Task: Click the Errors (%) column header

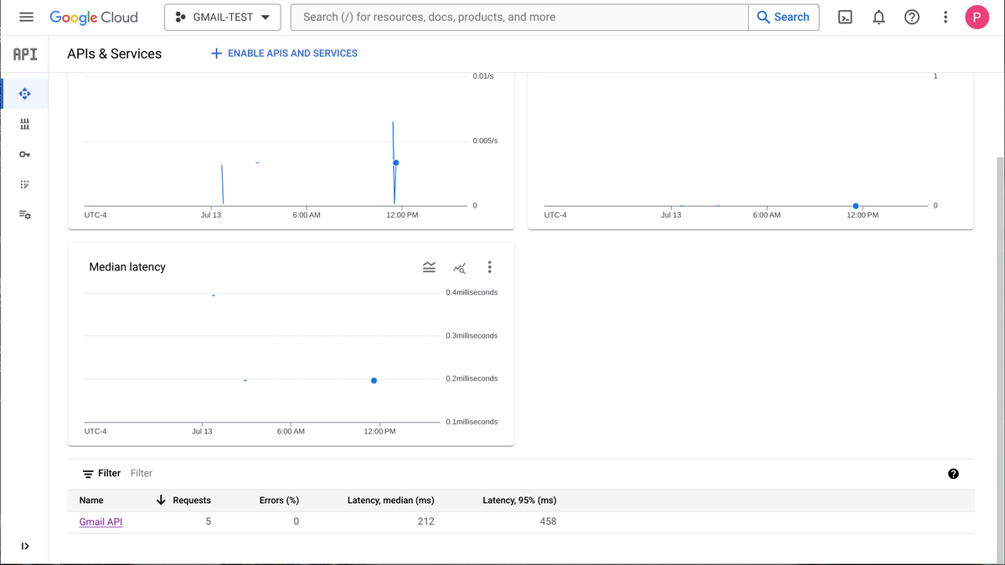Action: point(279,501)
